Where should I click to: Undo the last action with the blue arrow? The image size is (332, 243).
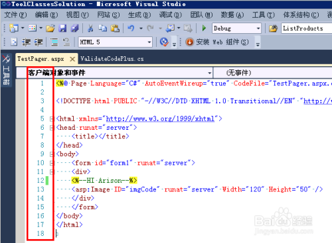click(x=131, y=28)
